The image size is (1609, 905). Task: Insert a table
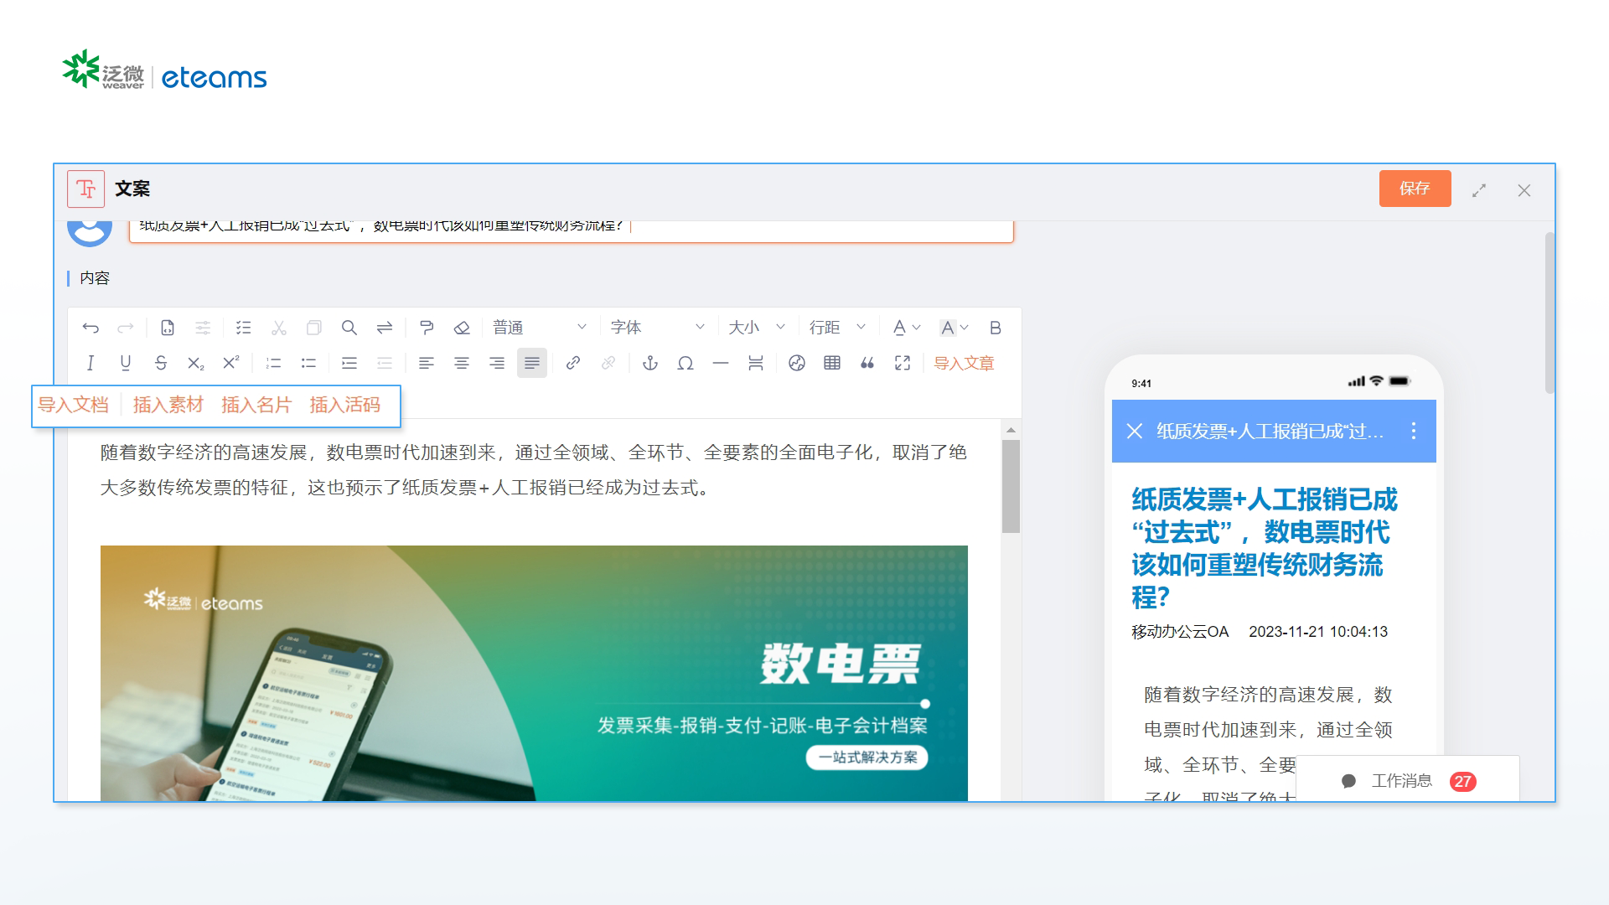[832, 363]
